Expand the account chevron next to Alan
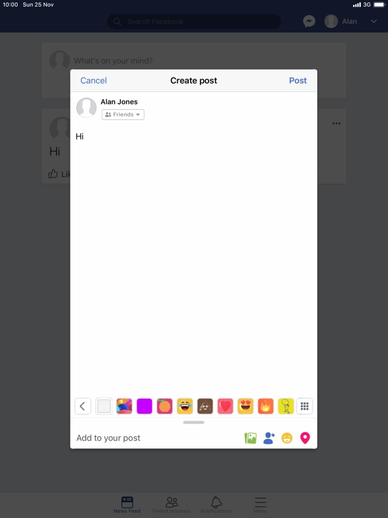This screenshot has width=388, height=518. pyautogui.click(x=373, y=21)
